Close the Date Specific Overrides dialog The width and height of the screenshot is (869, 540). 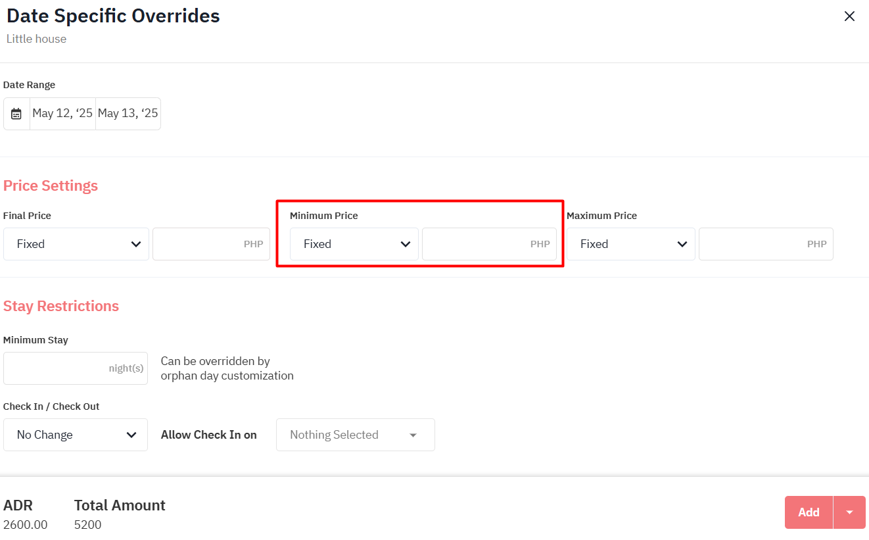(x=849, y=16)
